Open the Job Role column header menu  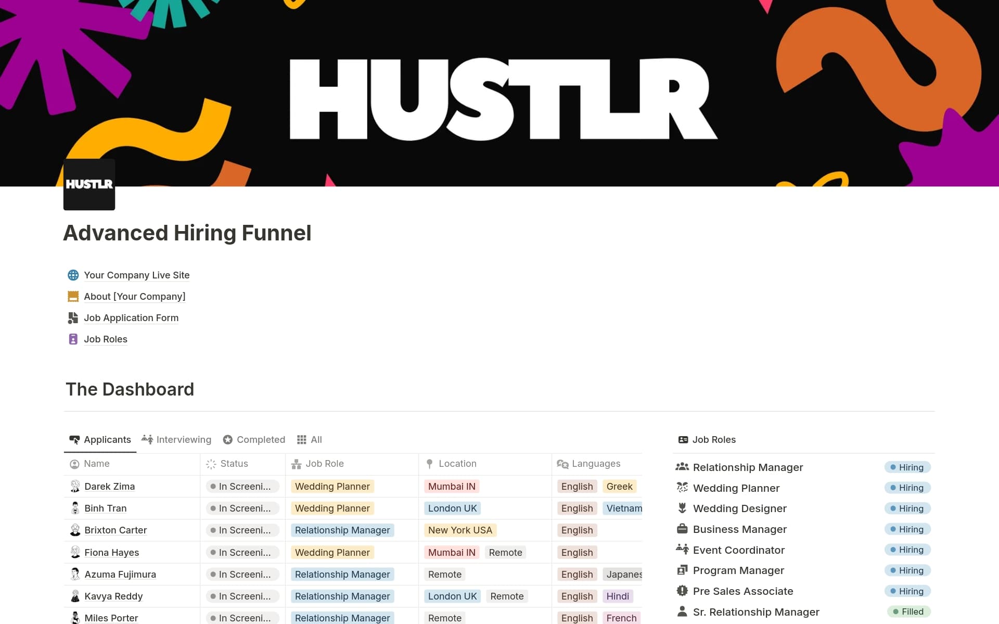pyautogui.click(x=324, y=463)
